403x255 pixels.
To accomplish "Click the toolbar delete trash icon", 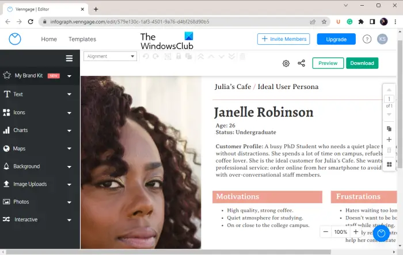I will (x=242, y=56).
